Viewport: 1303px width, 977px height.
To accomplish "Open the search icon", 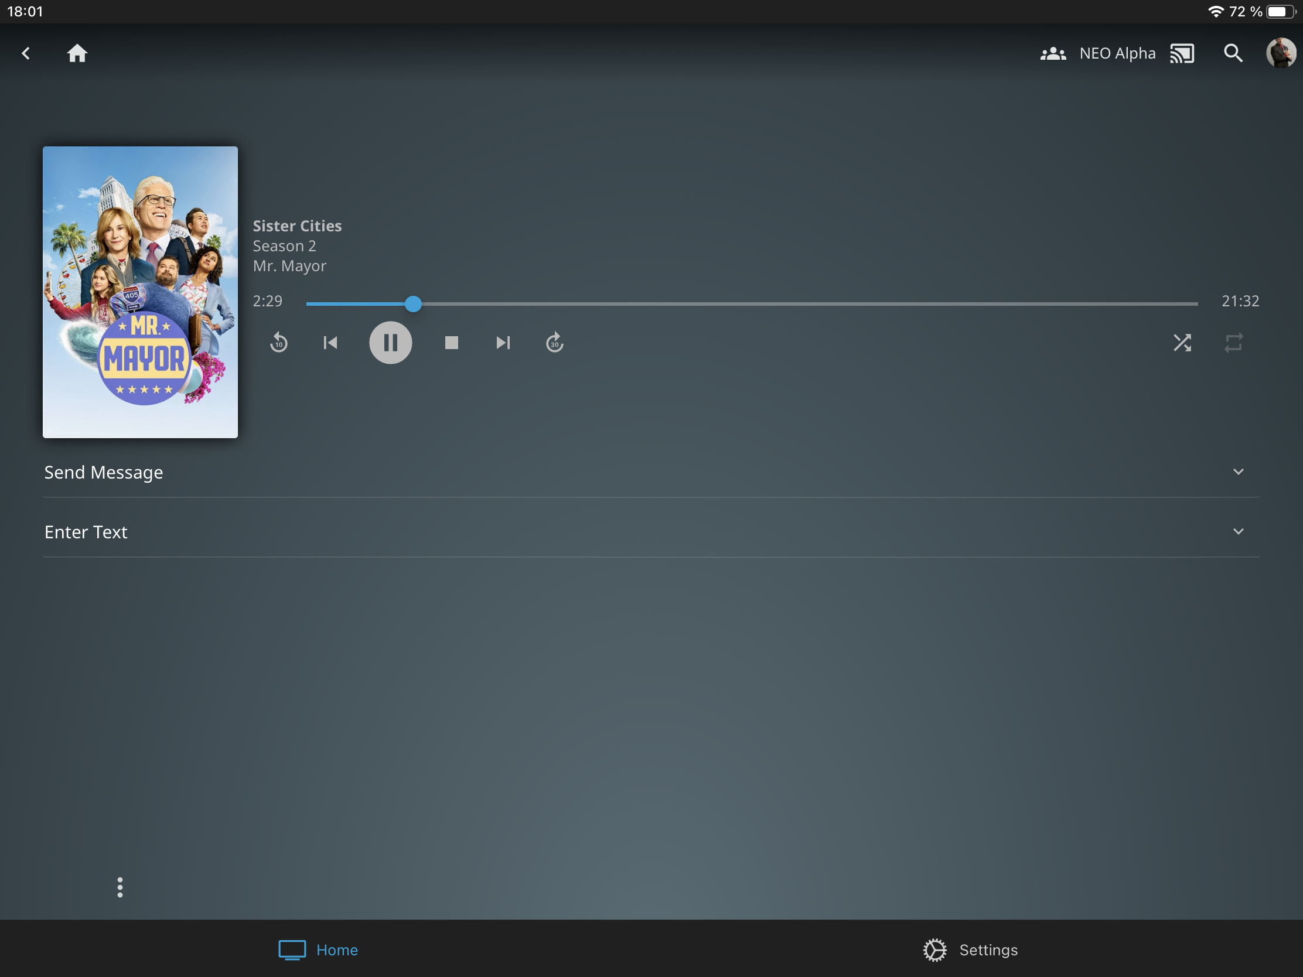I will tap(1233, 53).
